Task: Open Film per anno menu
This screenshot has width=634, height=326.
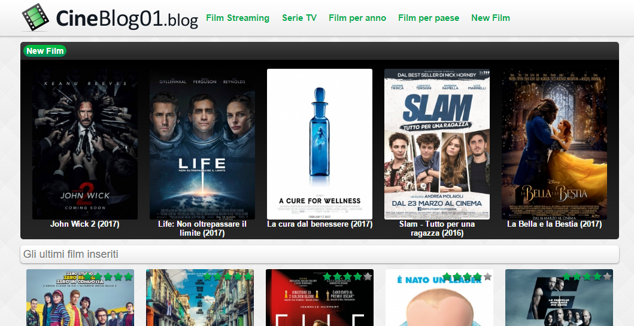Action: [x=357, y=18]
